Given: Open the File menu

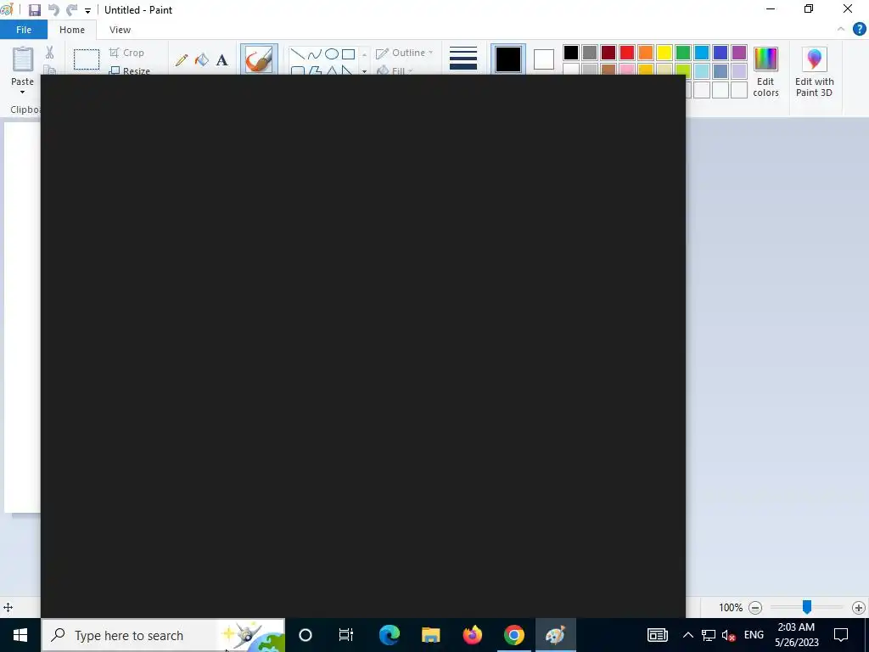Looking at the screenshot, I should [24, 30].
